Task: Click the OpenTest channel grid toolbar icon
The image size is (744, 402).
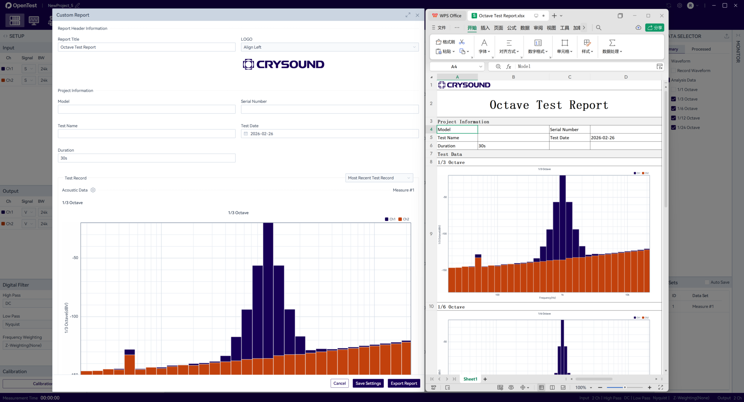Action: click(15, 20)
